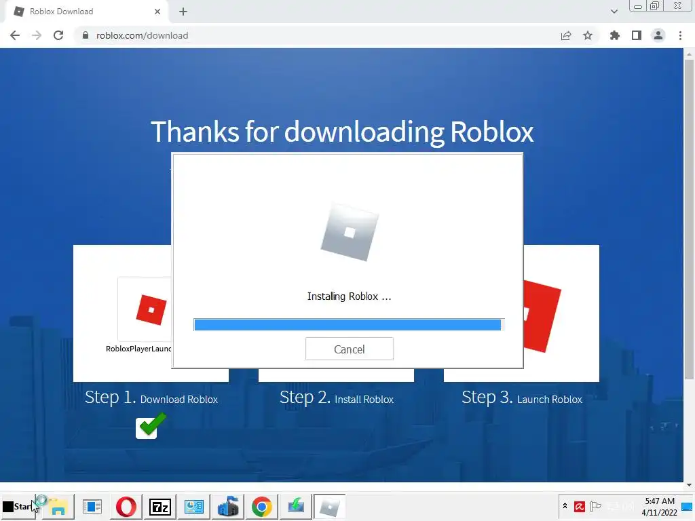The width and height of the screenshot is (695, 521).
Task: Open 7-Zip from the taskbar
Action: pos(160,506)
